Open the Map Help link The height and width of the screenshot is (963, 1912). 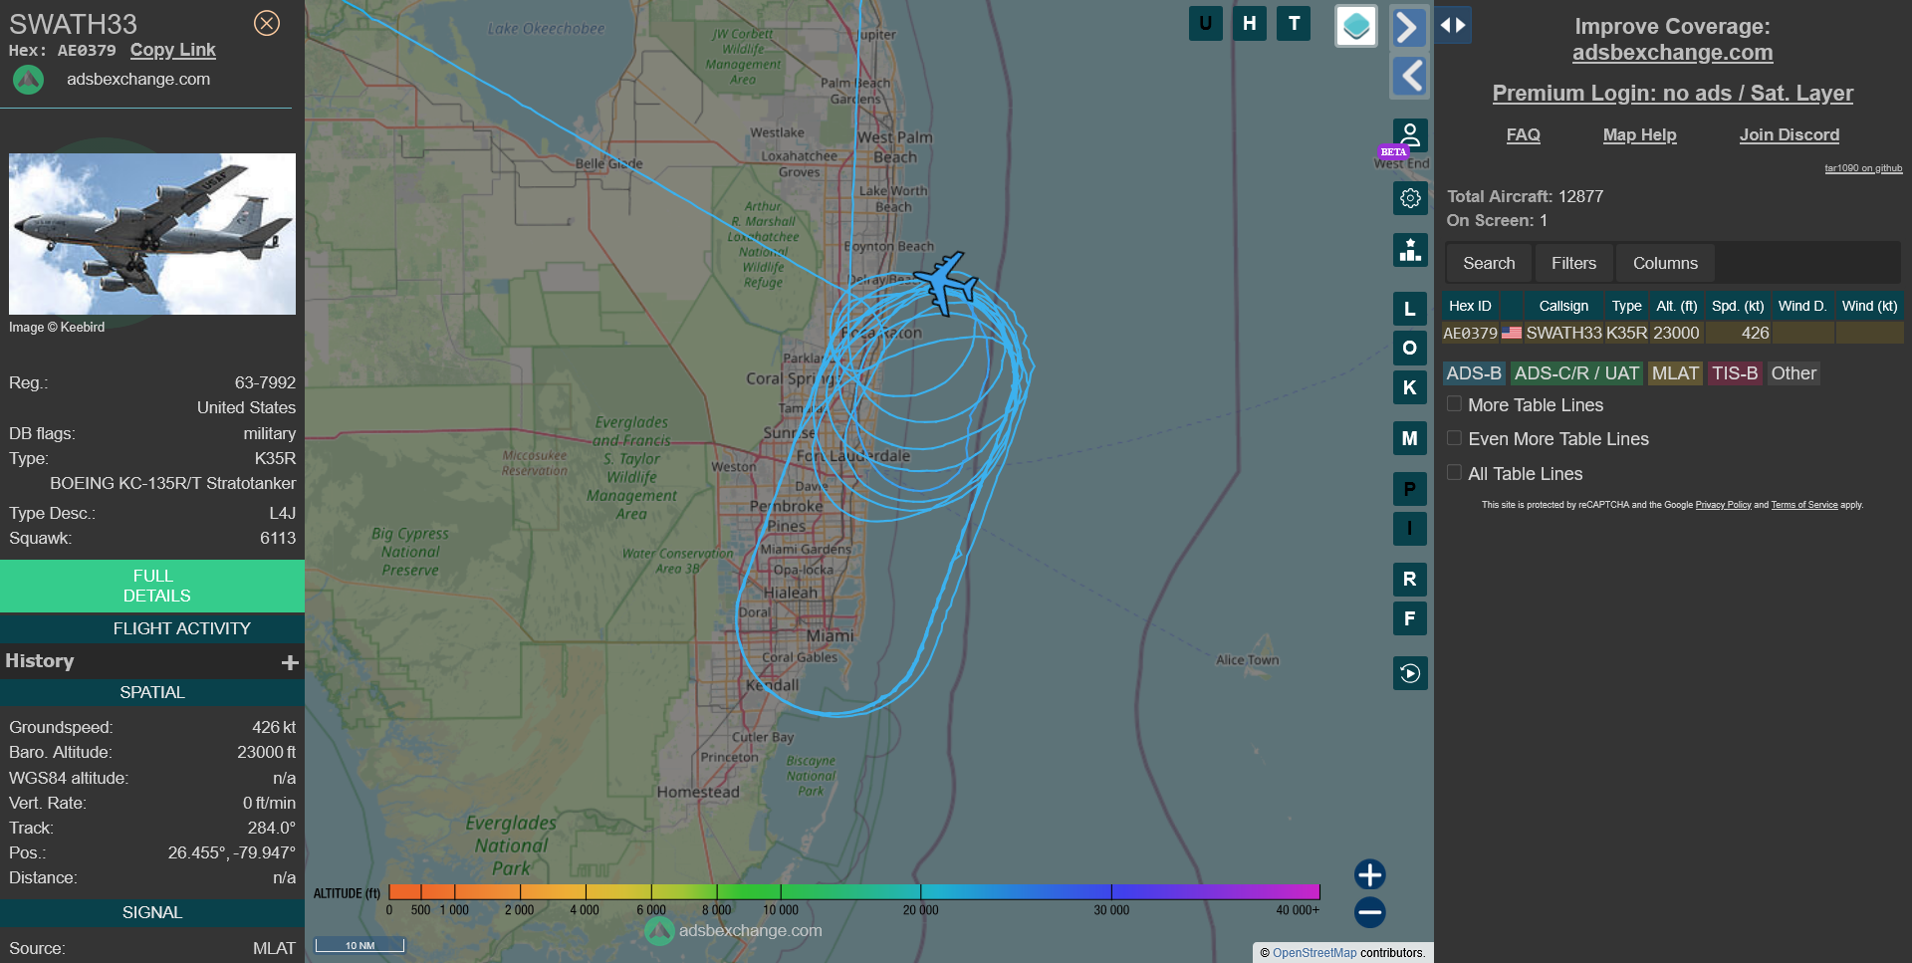pyautogui.click(x=1640, y=135)
